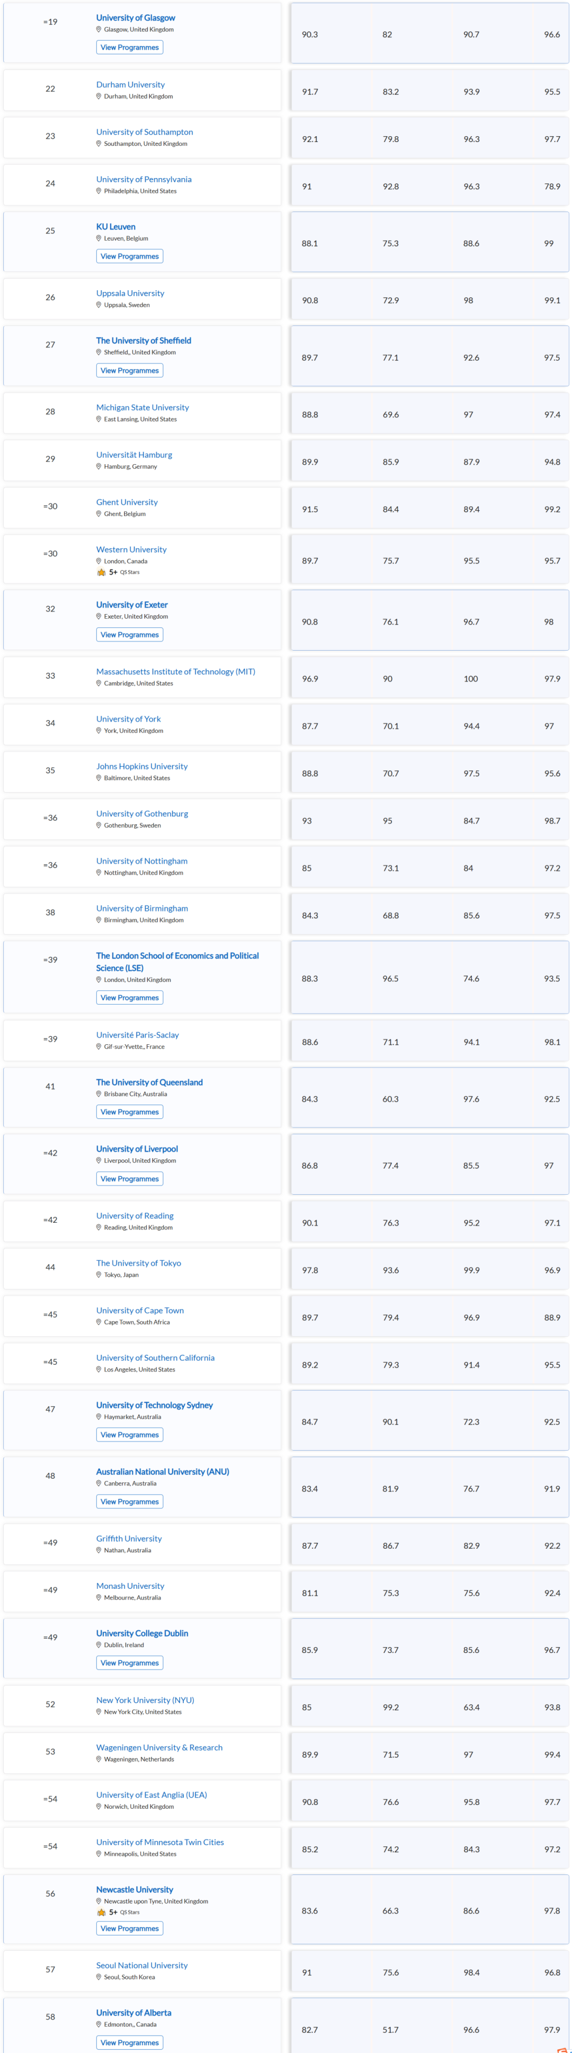Open Massachusetts Institute of Technology (MIT) link
572x2053 pixels.
[x=176, y=672]
